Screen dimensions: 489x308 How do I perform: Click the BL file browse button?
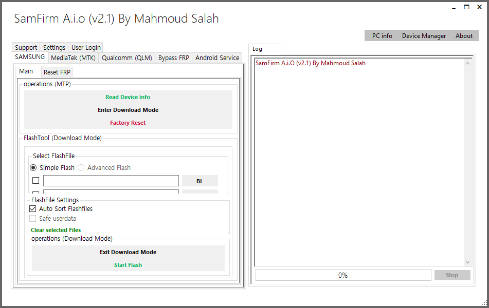pyautogui.click(x=200, y=181)
